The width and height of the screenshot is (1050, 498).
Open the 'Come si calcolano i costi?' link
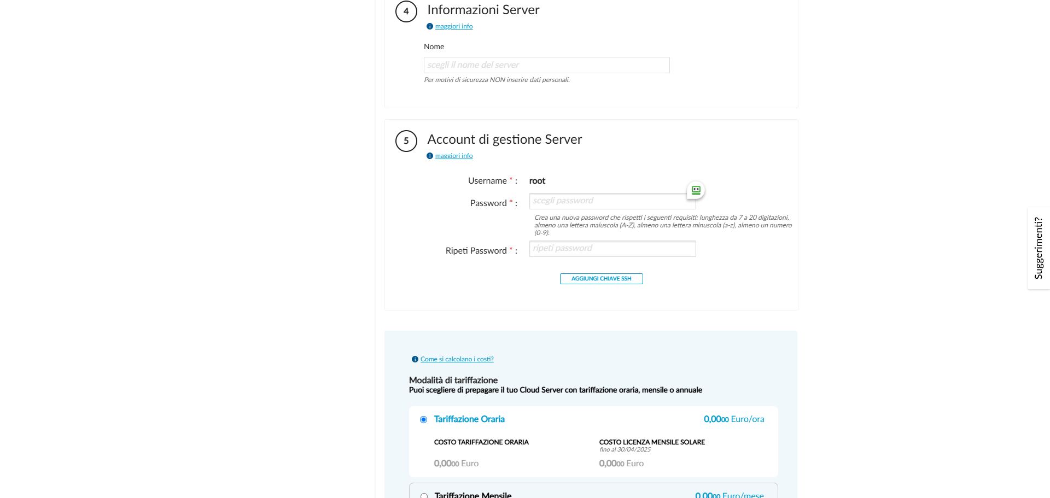click(457, 359)
